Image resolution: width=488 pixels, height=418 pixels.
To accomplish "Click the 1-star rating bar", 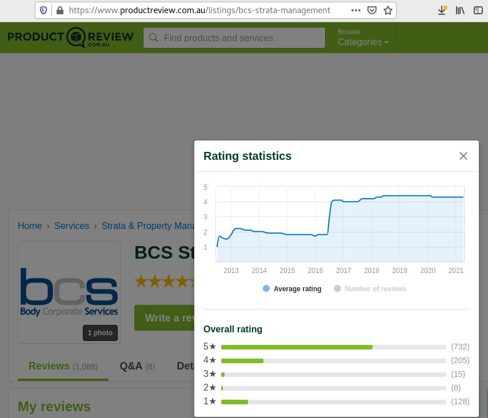I will pos(333,402).
